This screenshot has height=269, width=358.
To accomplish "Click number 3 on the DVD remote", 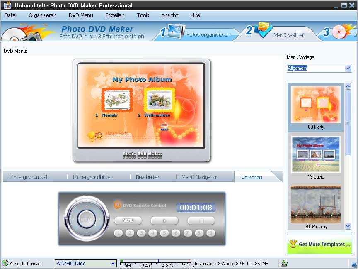I will [x=141, y=233].
